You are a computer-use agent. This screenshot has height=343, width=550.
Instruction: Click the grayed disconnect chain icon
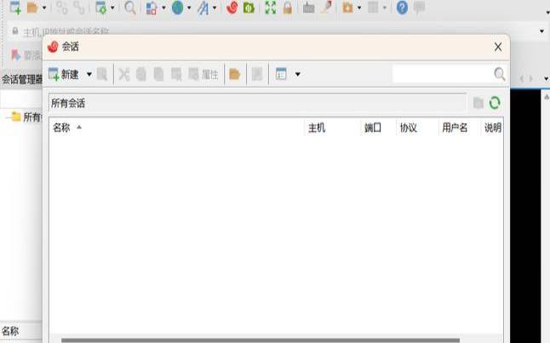coord(79,8)
